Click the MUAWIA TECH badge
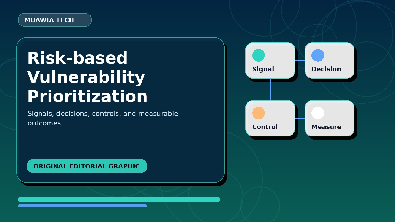 pos(55,20)
